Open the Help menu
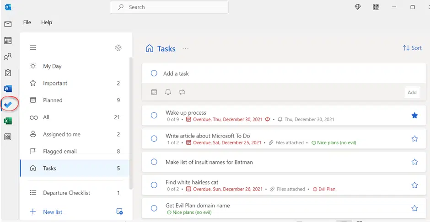Screen dimensions: 430x222 (47, 22)
